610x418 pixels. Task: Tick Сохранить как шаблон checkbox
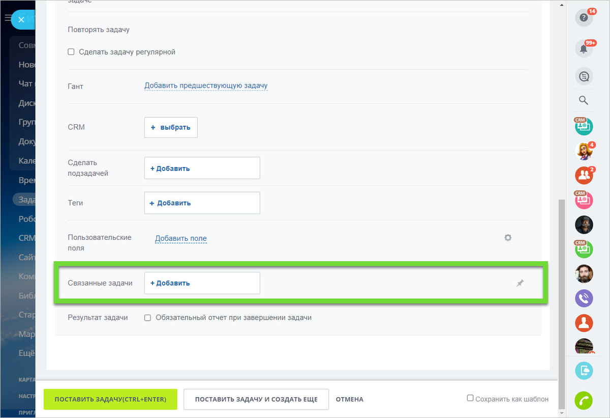(x=470, y=398)
